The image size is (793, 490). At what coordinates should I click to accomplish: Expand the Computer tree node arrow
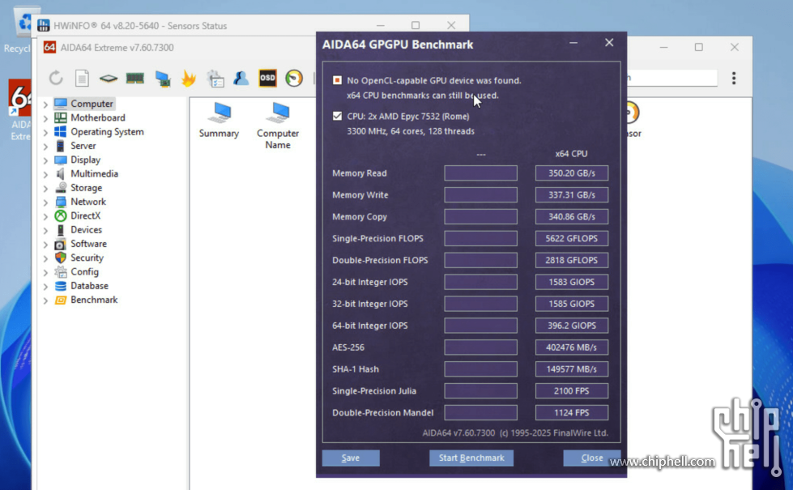point(45,104)
